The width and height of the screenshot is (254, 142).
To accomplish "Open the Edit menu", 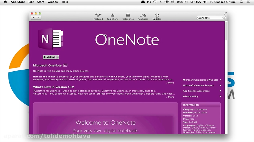I will [x=31, y=2].
